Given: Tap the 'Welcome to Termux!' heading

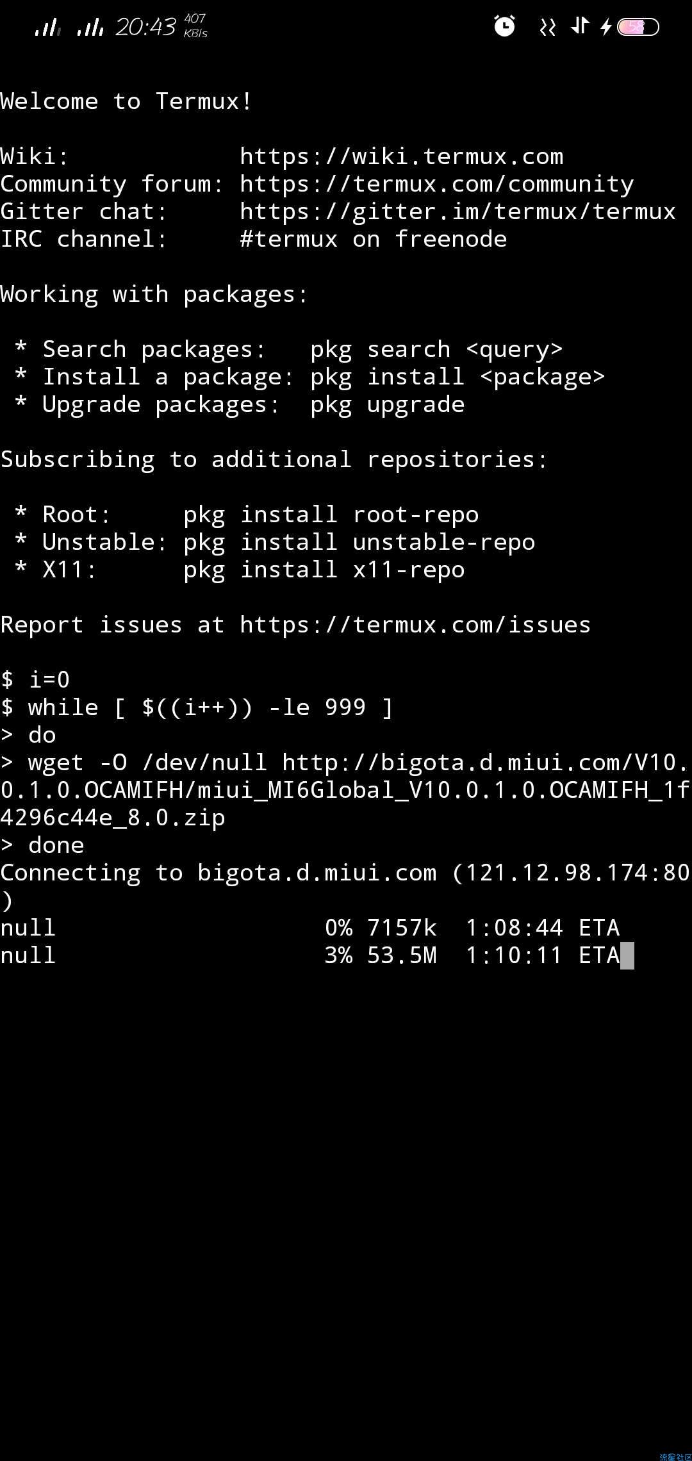Looking at the screenshot, I should pyautogui.click(x=126, y=101).
